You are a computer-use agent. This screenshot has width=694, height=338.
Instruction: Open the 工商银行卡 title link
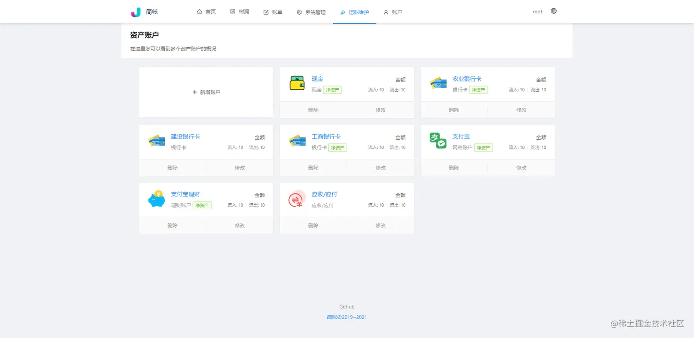coord(326,136)
